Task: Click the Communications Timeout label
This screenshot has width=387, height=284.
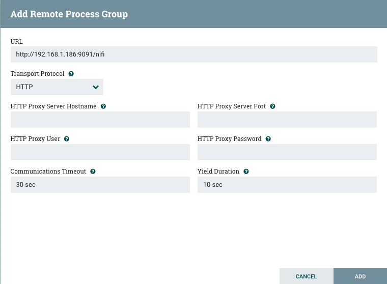Action: (48, 172)
